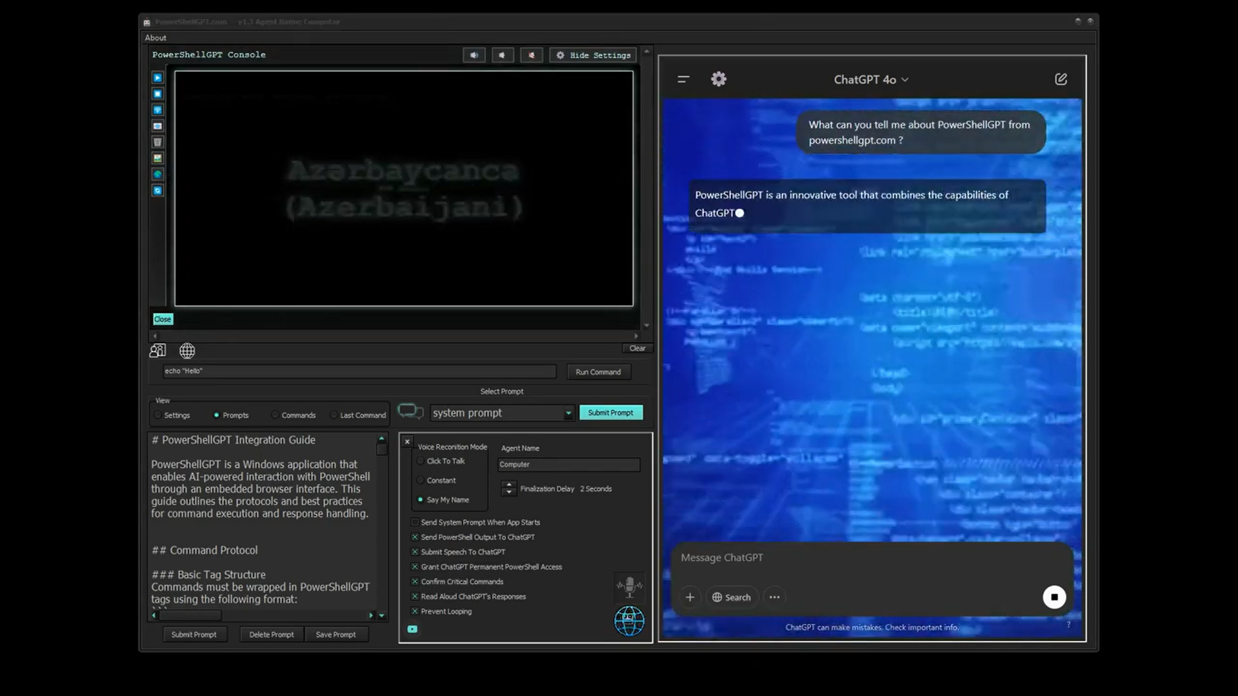Select Say My Name voice mode
This screenshot has width=1238, height=696.
point(421,499)
